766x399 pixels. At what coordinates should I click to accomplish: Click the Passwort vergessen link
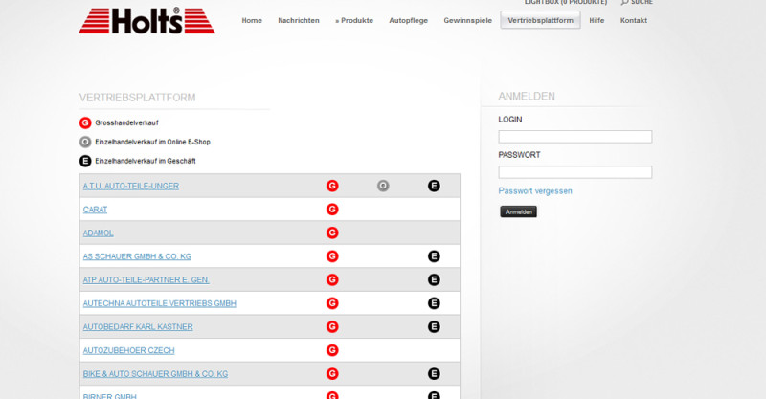click(x=535, y=191)
